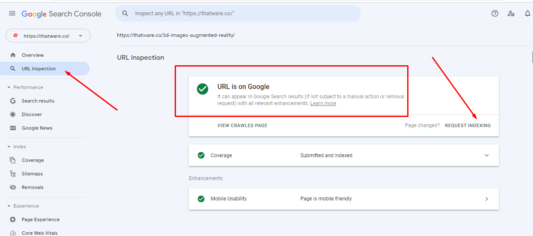Image resolution: width=533 pixels, height=236 pixels.
Task: Collapse the Performance section
Action: pyautogui.click(x=9, y=87)
